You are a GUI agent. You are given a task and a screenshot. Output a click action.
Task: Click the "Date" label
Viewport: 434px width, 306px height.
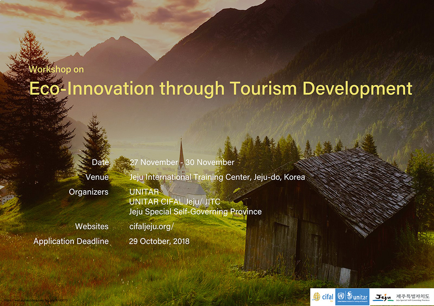pos(101,162)
